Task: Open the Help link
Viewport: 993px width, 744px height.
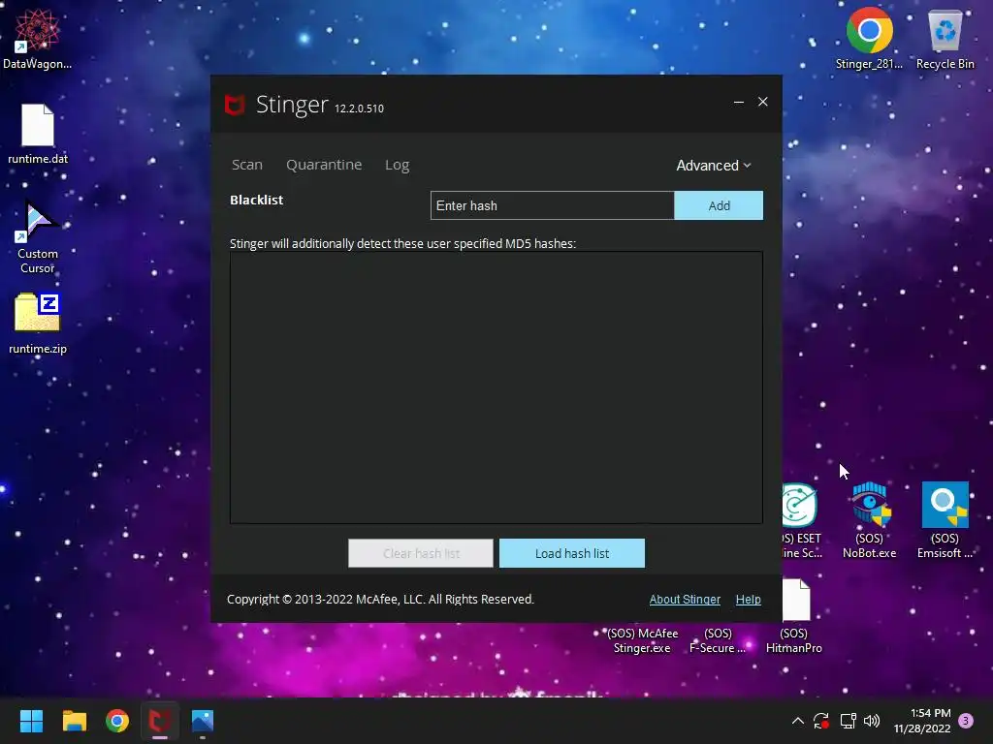Action: tap(748, 599)
